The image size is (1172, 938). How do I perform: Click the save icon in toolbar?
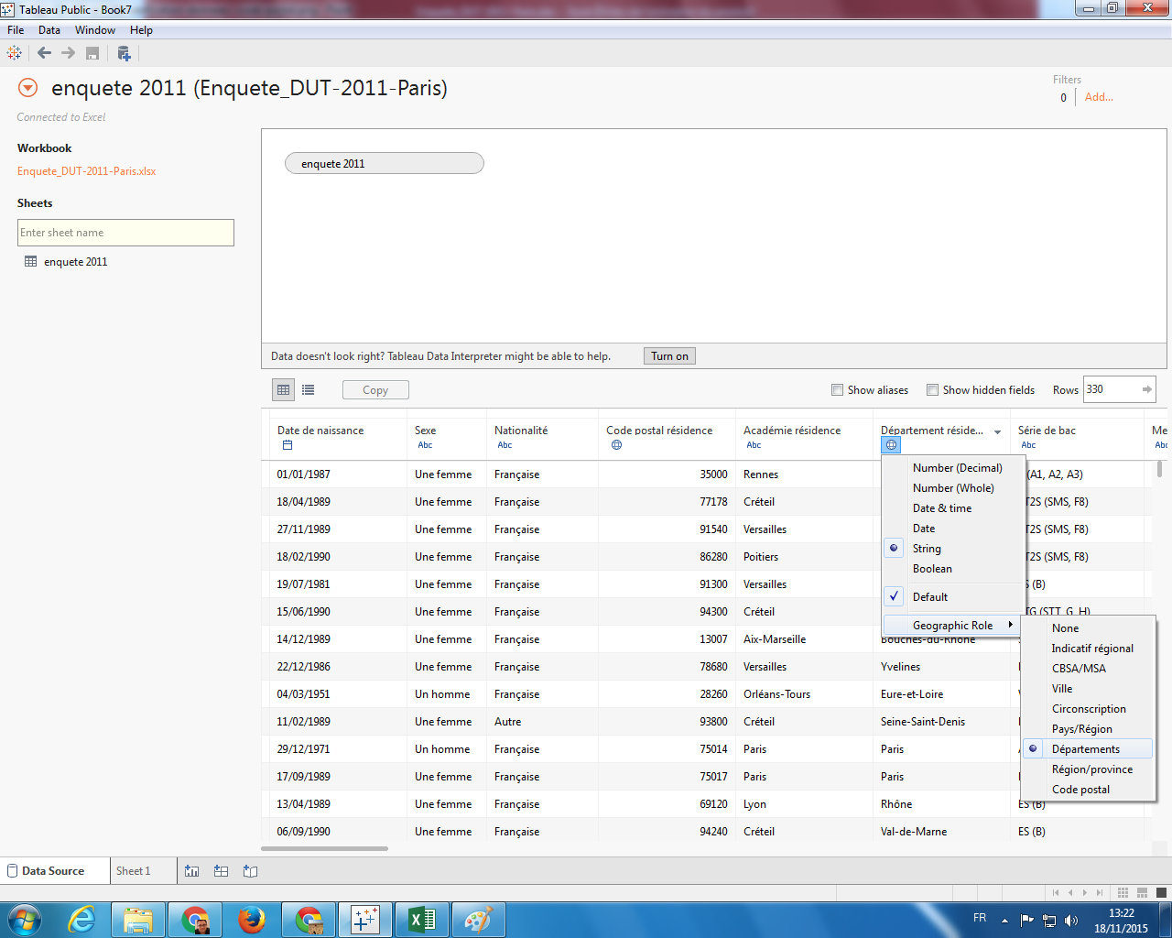point(92,53)
